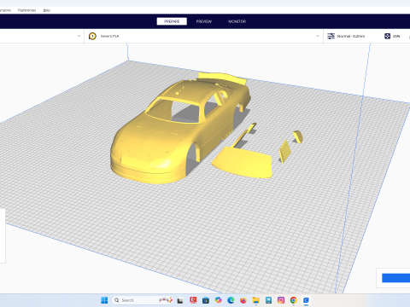410x307 pixels.
Task: Click the infill density icon
Action: [x=387, y=36]
